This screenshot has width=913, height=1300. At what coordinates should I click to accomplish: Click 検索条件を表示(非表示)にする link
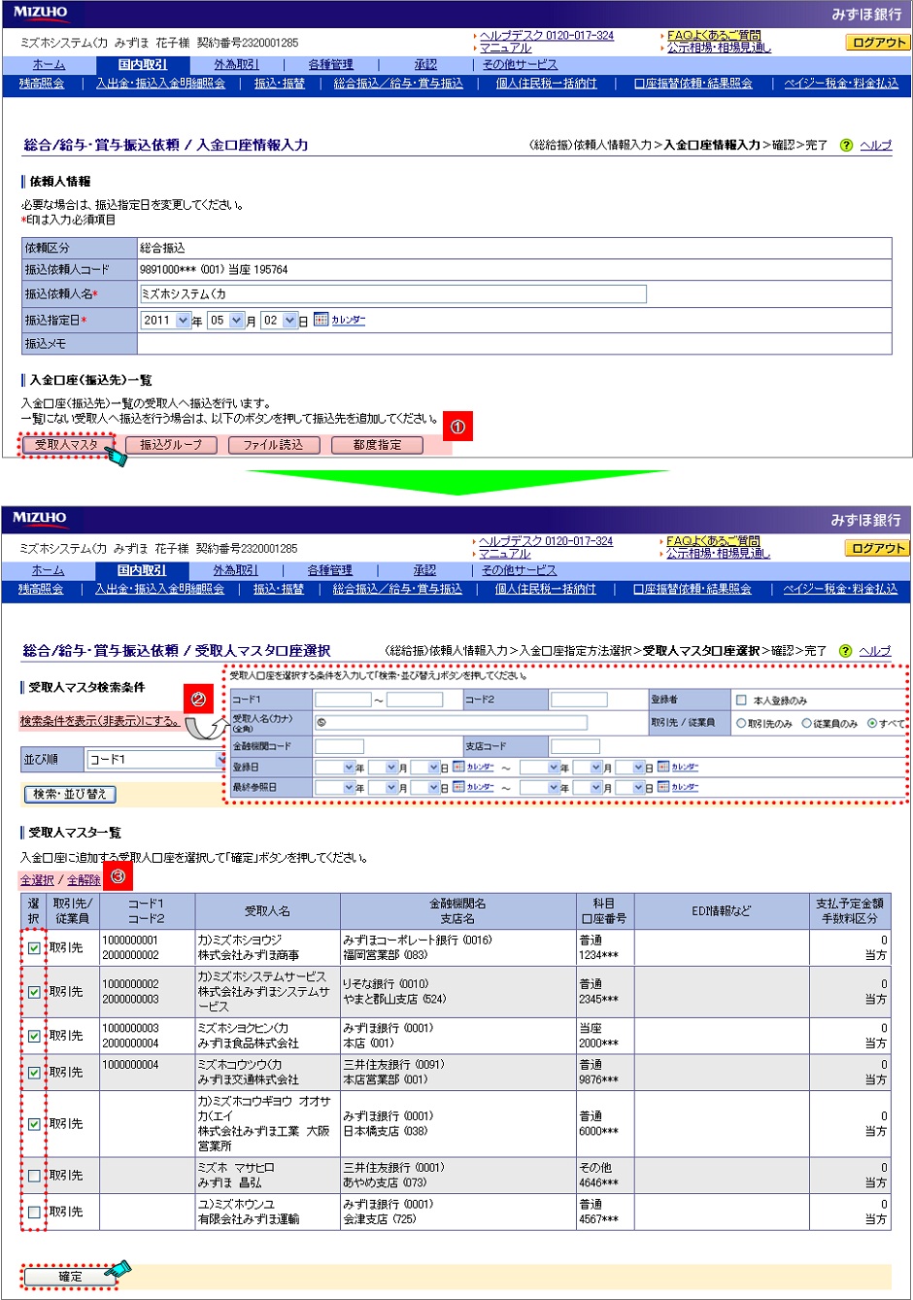pyautogui.click(x=101, y=721)
